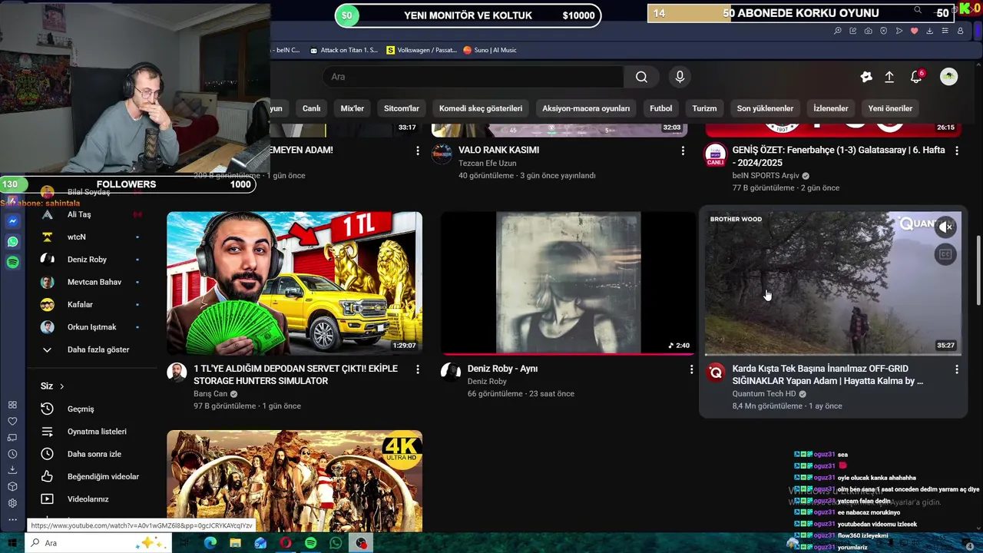The image size is (983, 553).
Task: Open options menu for Barış Can depot video
Action: 418,369
